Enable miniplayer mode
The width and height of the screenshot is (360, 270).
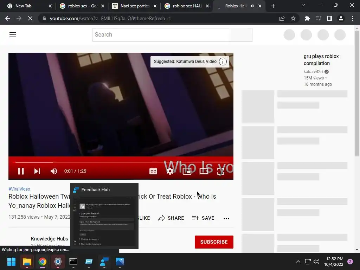pyautogui.click(x=187, y=171)
